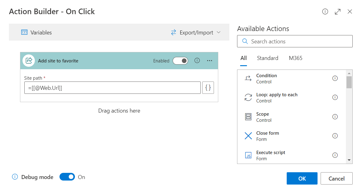Open info for Add site to favorite
This screenshot has height=195, width=361.
click(197, 60)
